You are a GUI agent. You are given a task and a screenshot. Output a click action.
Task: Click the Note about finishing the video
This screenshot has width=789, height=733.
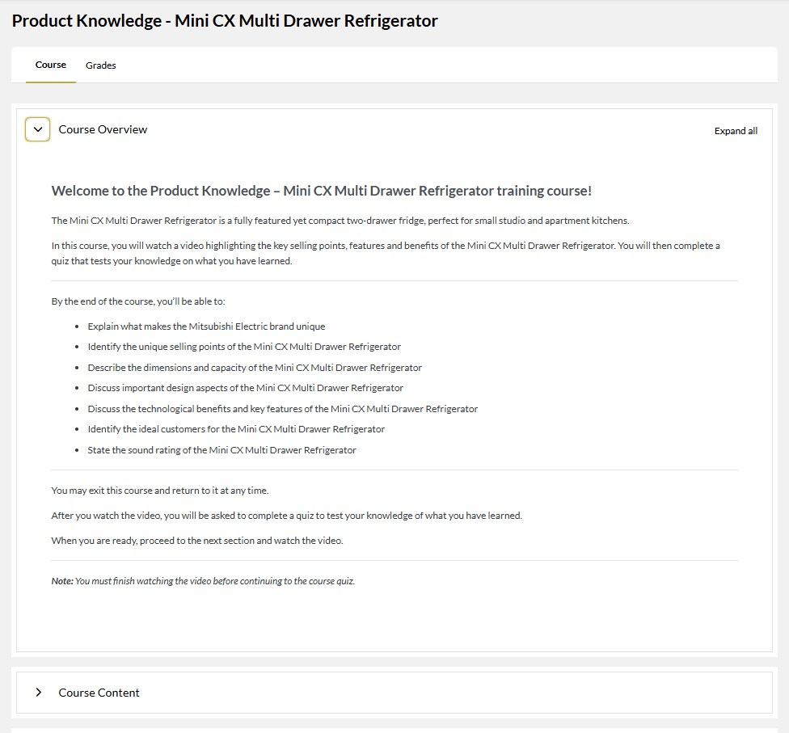tap(203, 581)
